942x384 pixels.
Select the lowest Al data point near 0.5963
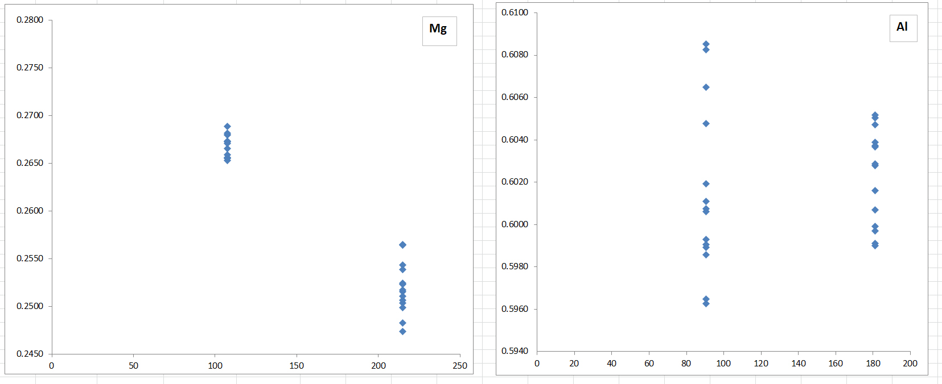706,304
